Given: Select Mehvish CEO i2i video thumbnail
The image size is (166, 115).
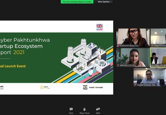Looking at the screenshot, I should coord(133,57).
